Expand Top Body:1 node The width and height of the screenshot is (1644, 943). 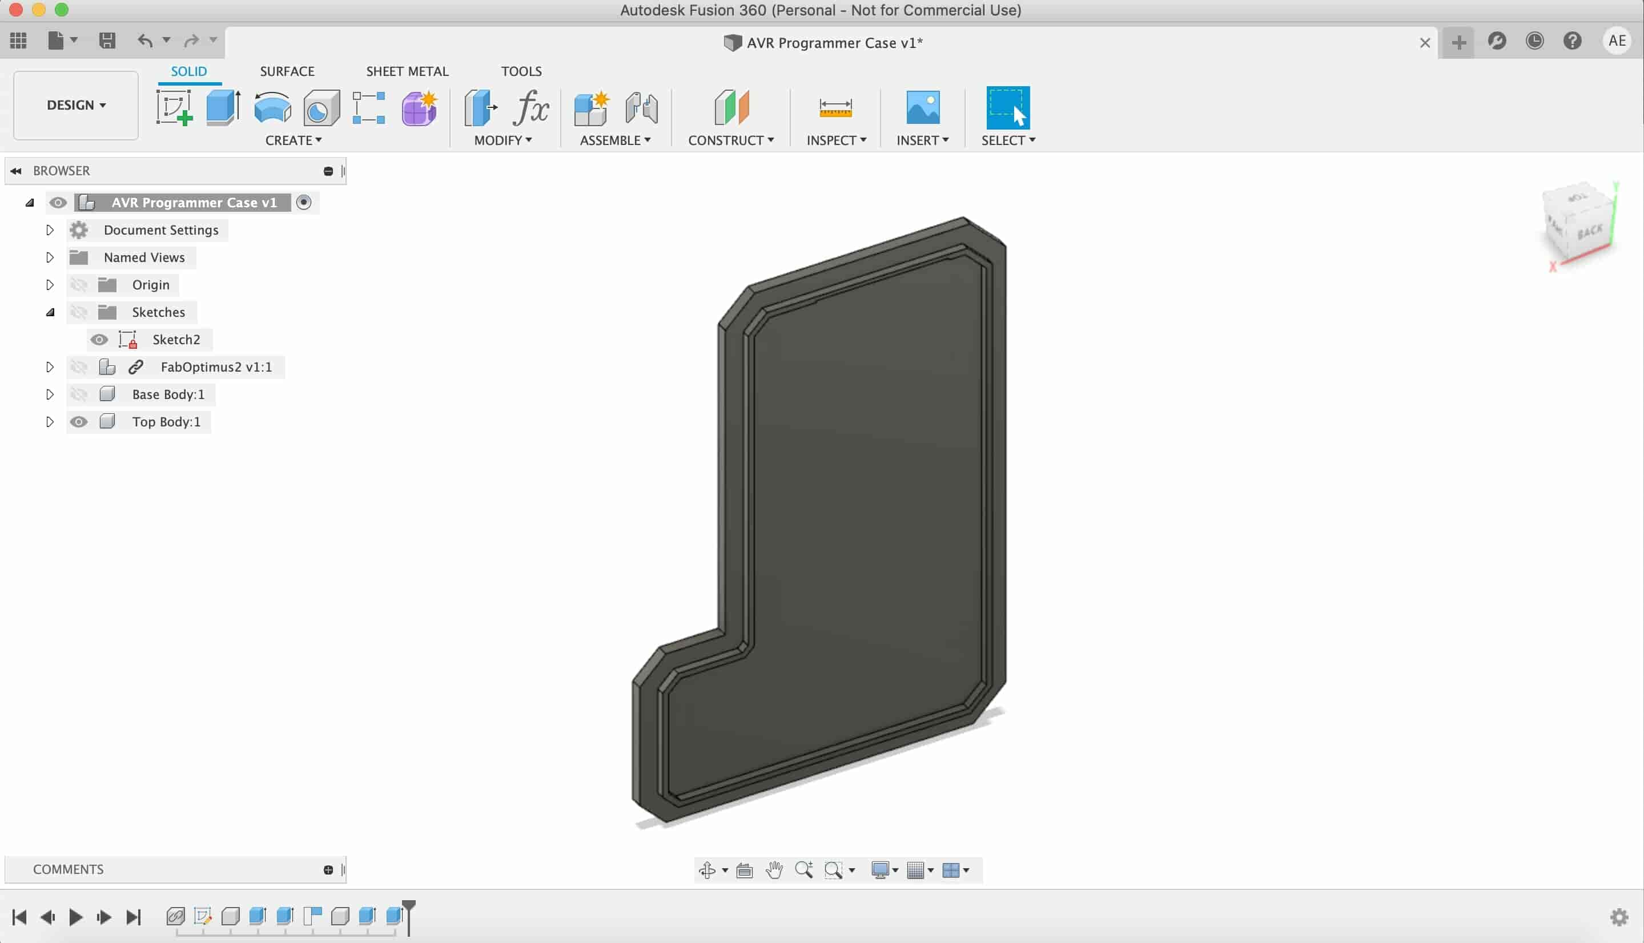tap(49, 422)
